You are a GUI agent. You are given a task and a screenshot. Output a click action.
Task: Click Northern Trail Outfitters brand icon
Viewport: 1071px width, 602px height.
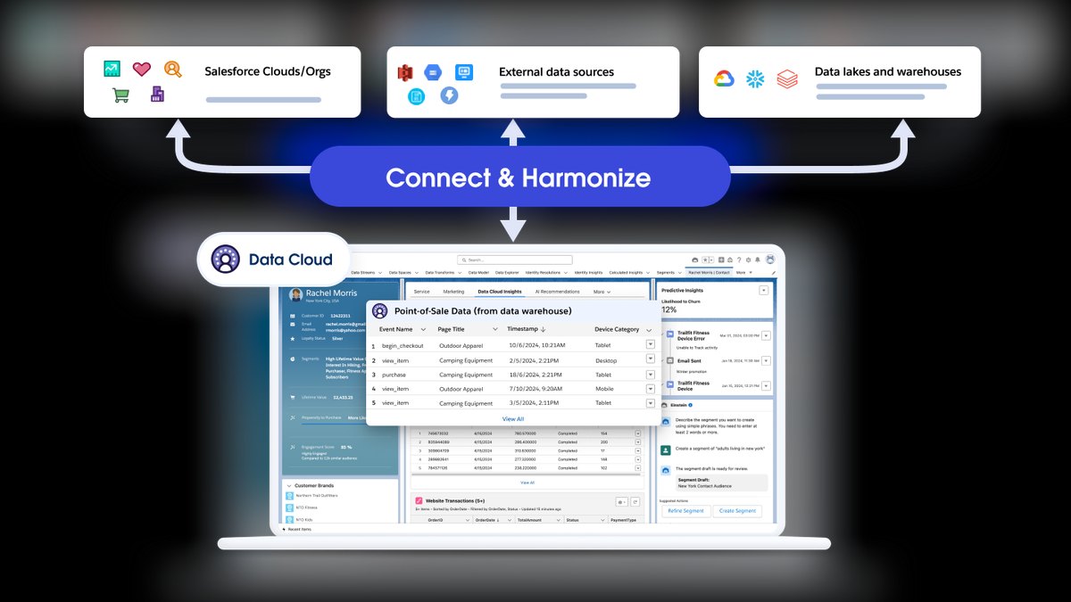[x=289, y=495]
